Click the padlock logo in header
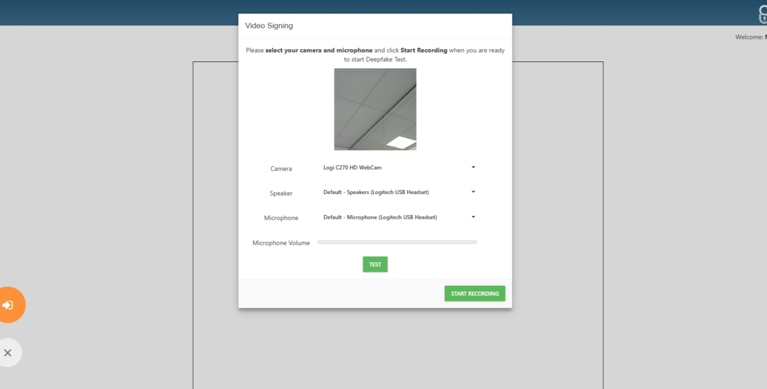 763,14
